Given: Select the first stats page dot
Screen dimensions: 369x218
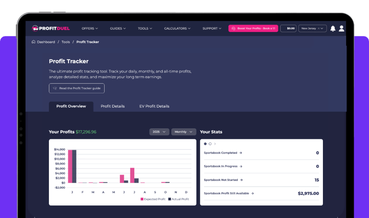Looking at the screenshot, I should (205, 144).
